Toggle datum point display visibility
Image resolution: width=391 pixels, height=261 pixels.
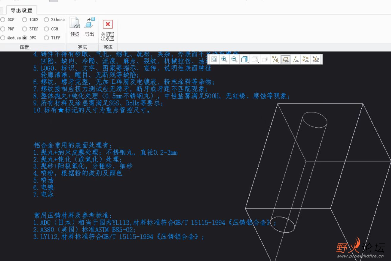305,59
